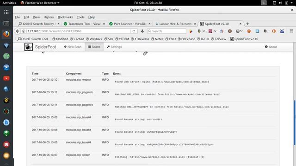This screenshot has width=296, height=166.
Task: Select the modules.sfp_websvr log entry
Action: [x=153, y=83]
